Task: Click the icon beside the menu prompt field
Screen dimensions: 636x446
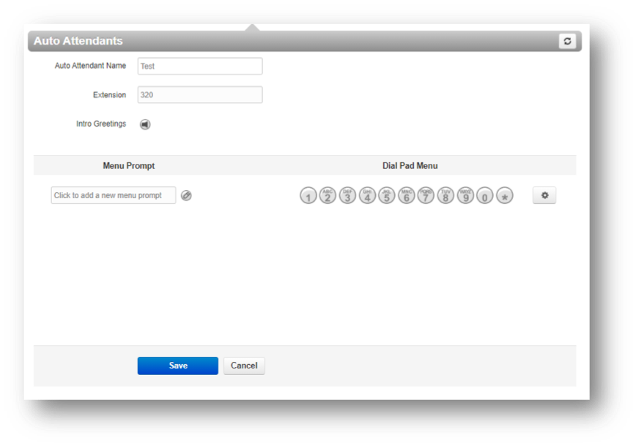Action: (186, 196)
